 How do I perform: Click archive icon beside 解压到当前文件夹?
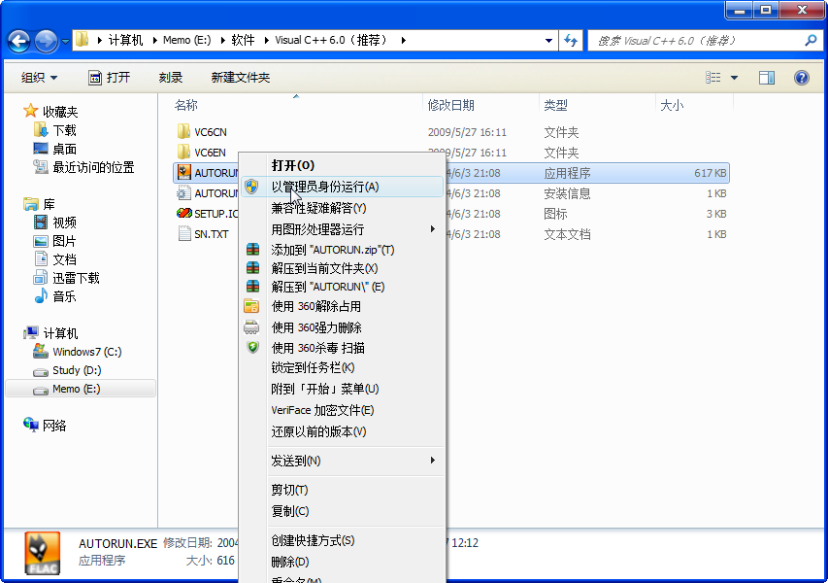pos(253,267)
